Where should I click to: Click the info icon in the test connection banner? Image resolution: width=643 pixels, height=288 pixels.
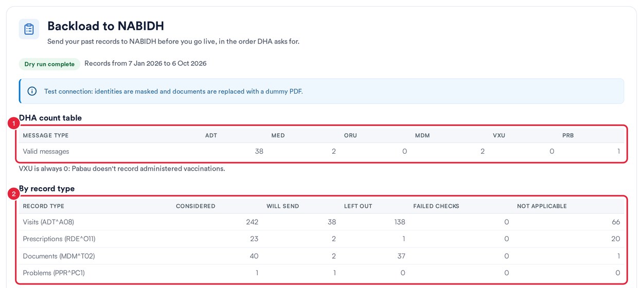pos(32,91)
